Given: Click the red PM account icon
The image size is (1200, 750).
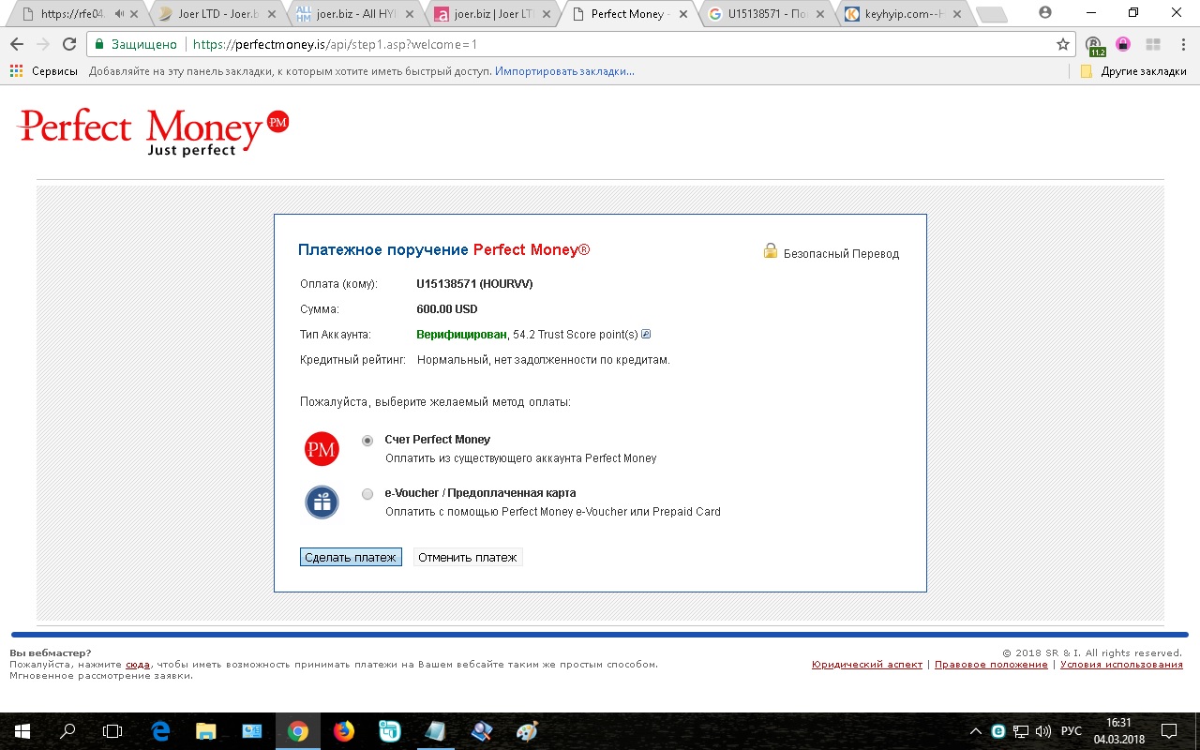Looking at the screenshot, I should click(322, 449).
